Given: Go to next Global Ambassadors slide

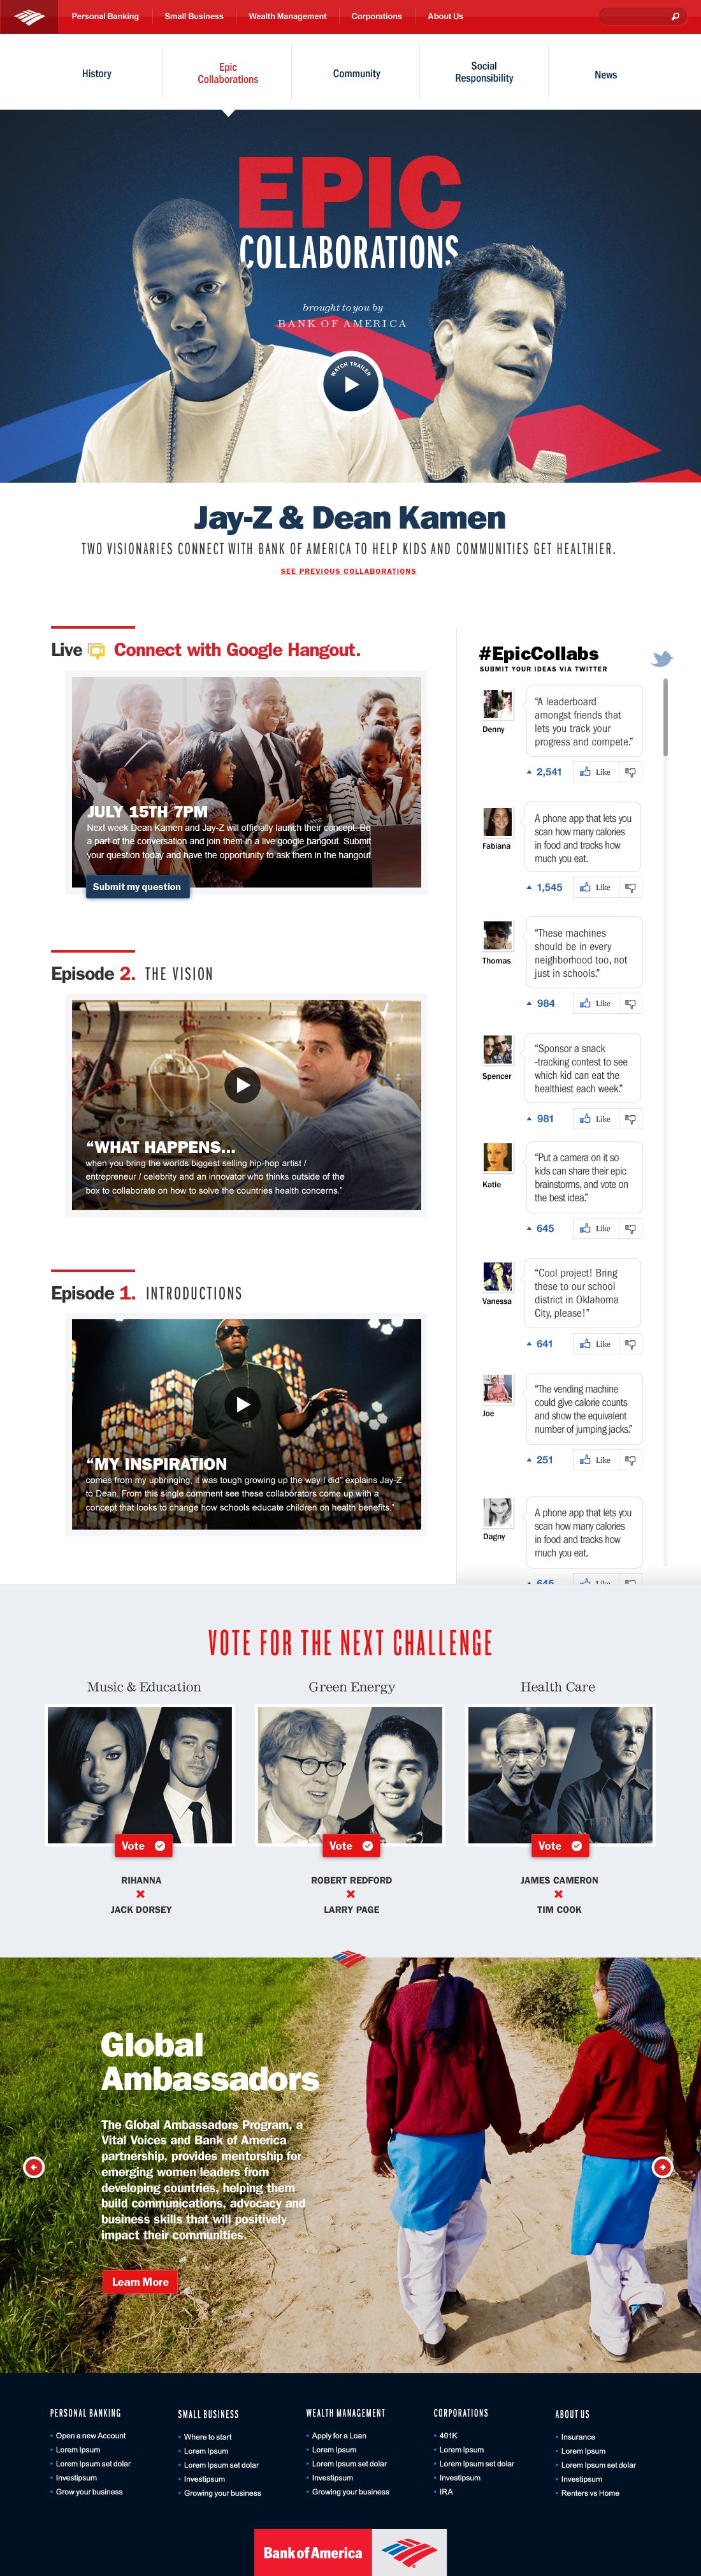Looking at the screenshot, I should [662, 2167].
